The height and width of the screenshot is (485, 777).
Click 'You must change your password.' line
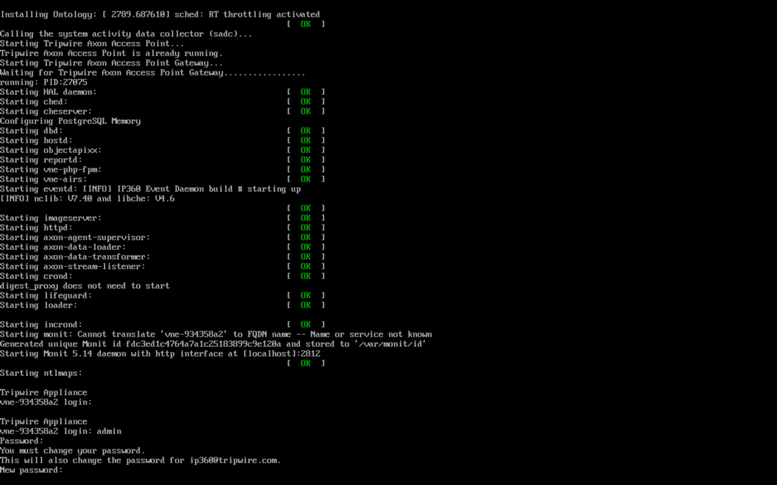(72, 451)
